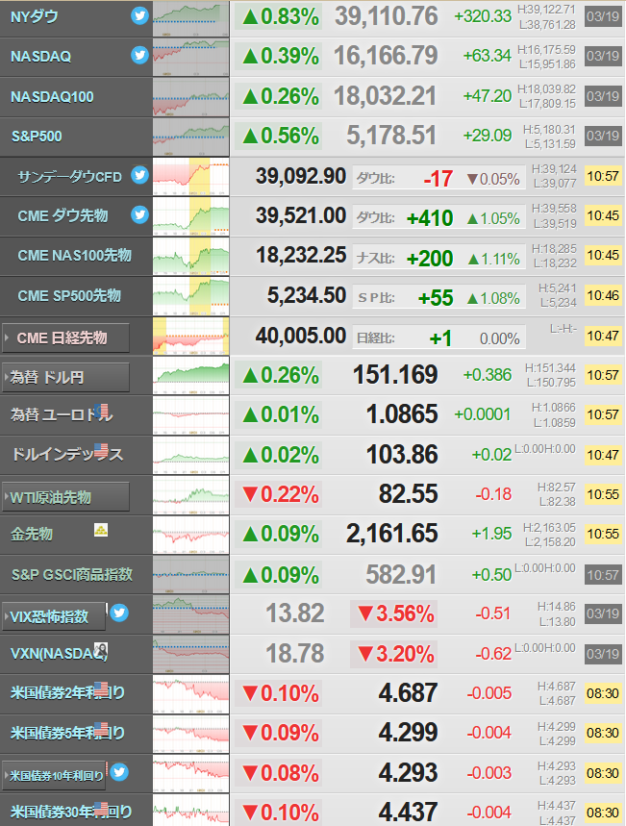Click the NASDAQ100 price 18,032.21
Viewport: 626px width, 826px height.
tap(386, 96)
